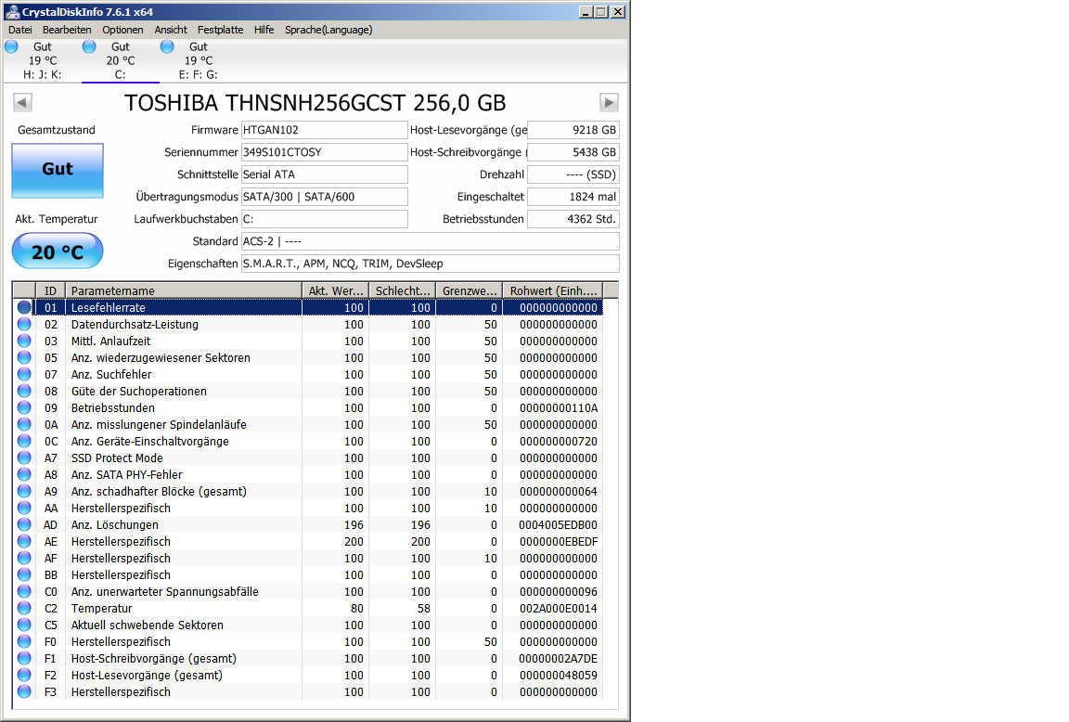Select the Herstellerspezifisch row with ID F0
This screenshot has width=1069, height=722.
click(x=308, y=641)
